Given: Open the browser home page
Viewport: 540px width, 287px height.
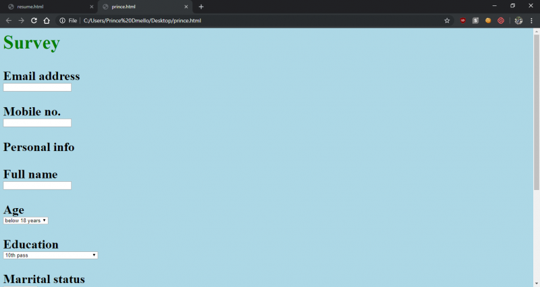Looking at the screenshot, I should tap(47, 21).
